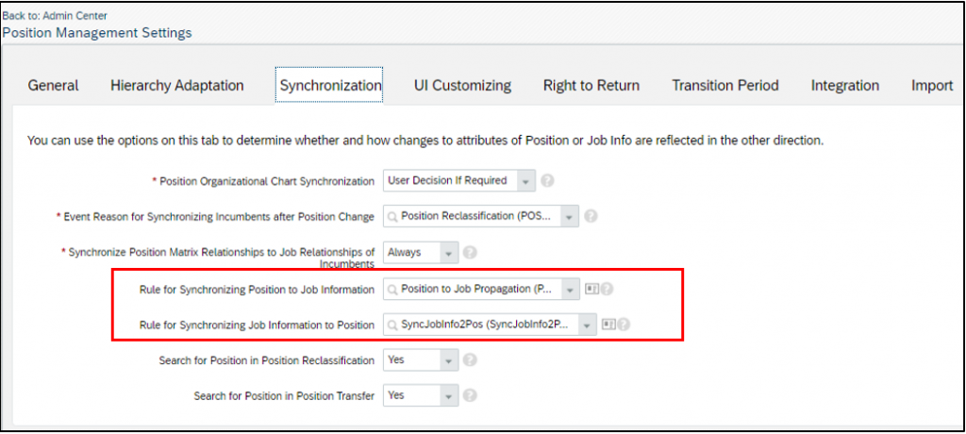
Task: Open rule details icon for Position to Job
Action: click(x=591, y=289)
